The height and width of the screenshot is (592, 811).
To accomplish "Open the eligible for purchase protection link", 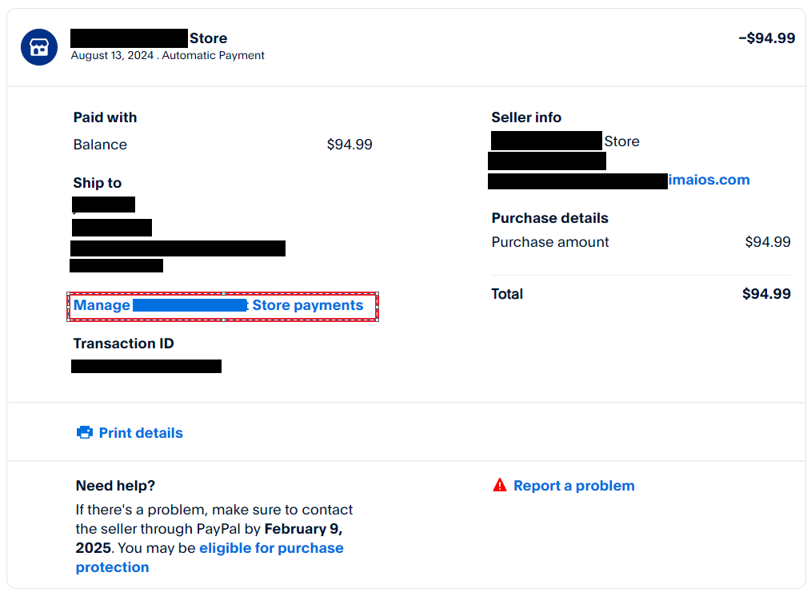I will (210, 558).
